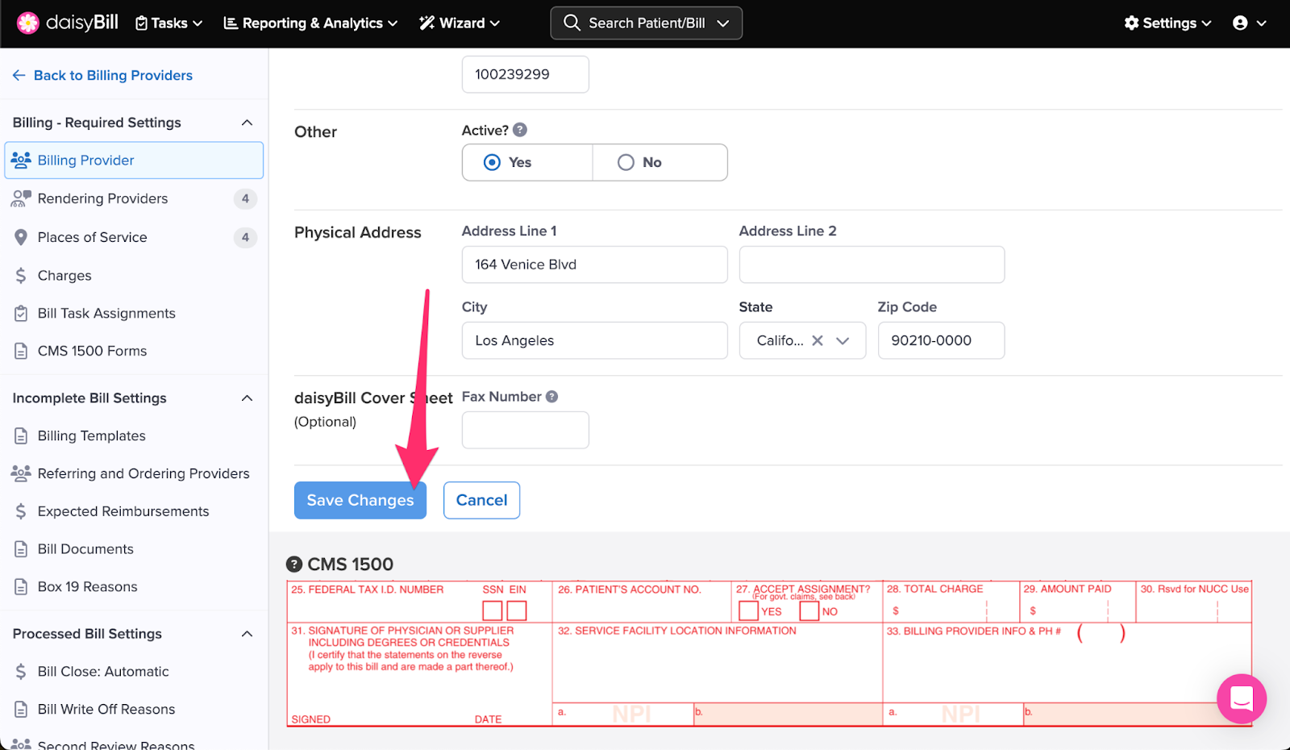Check the YES box under Accept Assignment
This screenshot has width=1290, height=750.
click(x=748, y=611)
